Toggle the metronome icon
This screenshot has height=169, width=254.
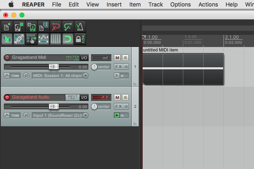[80, 27]
